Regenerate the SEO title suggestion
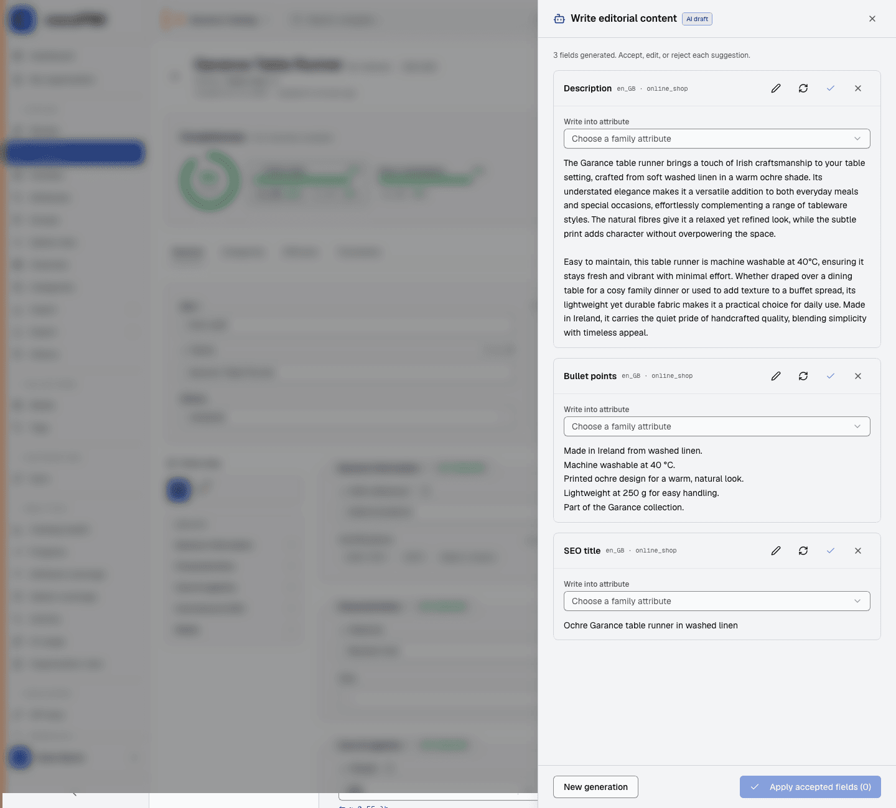Image resolution: width=896 pixels, height=808 pixels. point(803,551)
